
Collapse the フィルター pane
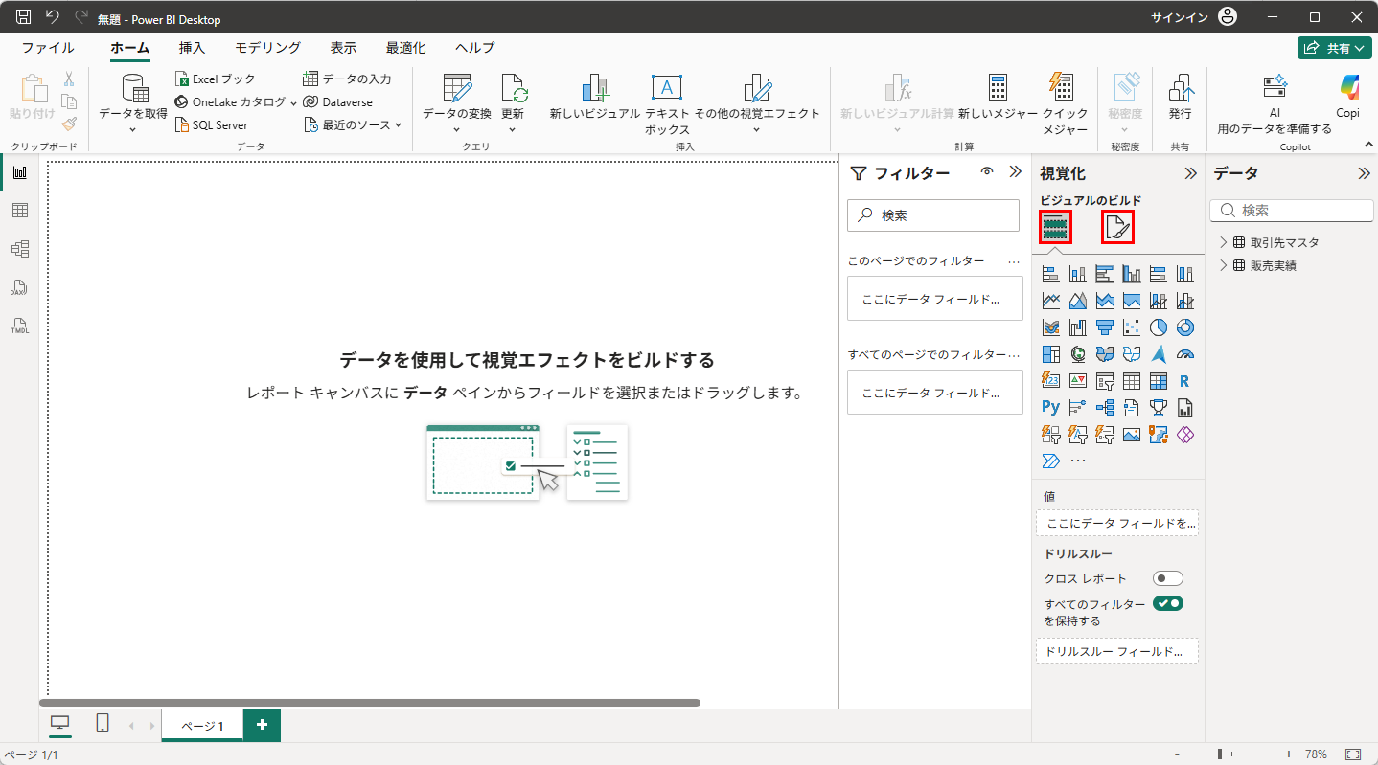click(x=1016, y=172)
